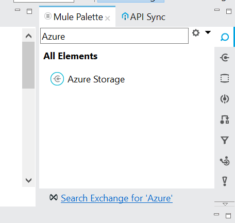This screenshot has height=223, width=235.
Task: Switch to the API Sync tab
Action: (x=143, y=17)
